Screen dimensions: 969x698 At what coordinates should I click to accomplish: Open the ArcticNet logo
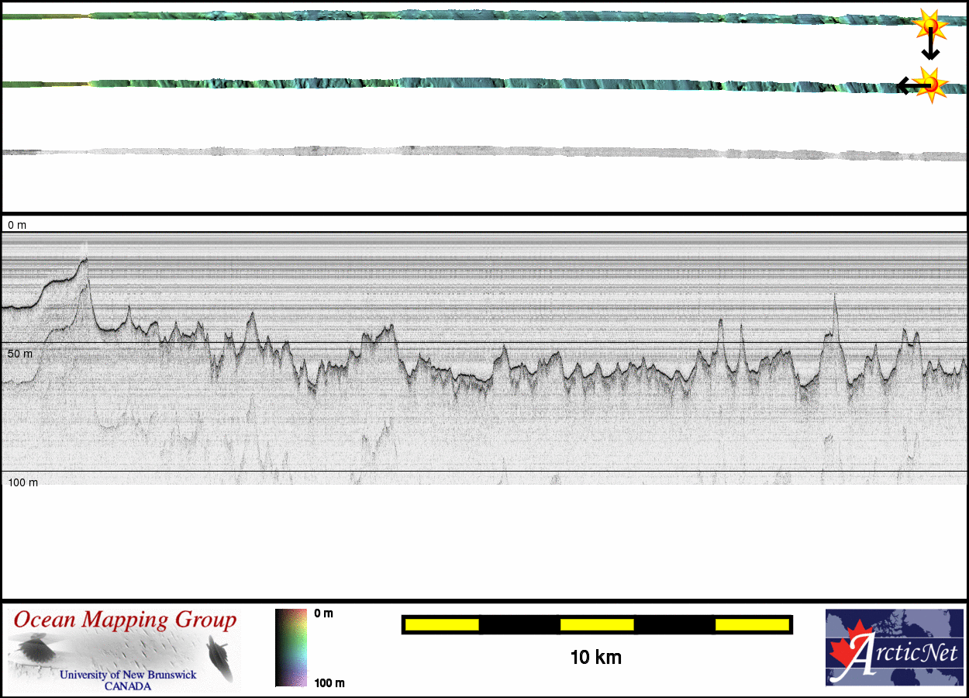[x=894, y=648]
